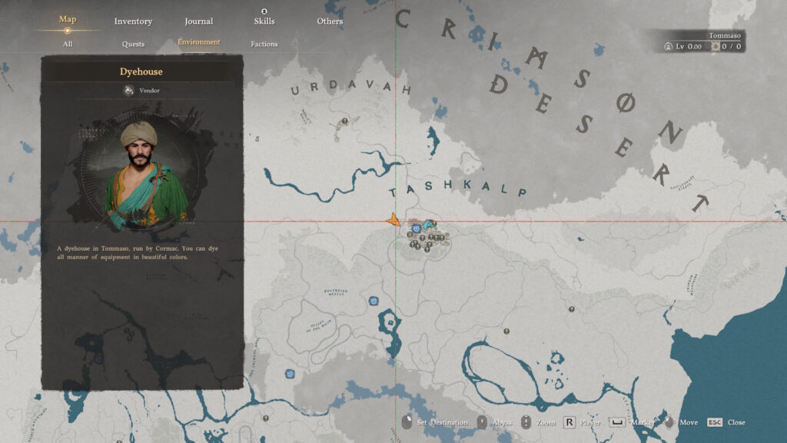Select the blue hexagon marker in Tommaso town
Viewport: 787px width, 443px height.
point(416,228)
